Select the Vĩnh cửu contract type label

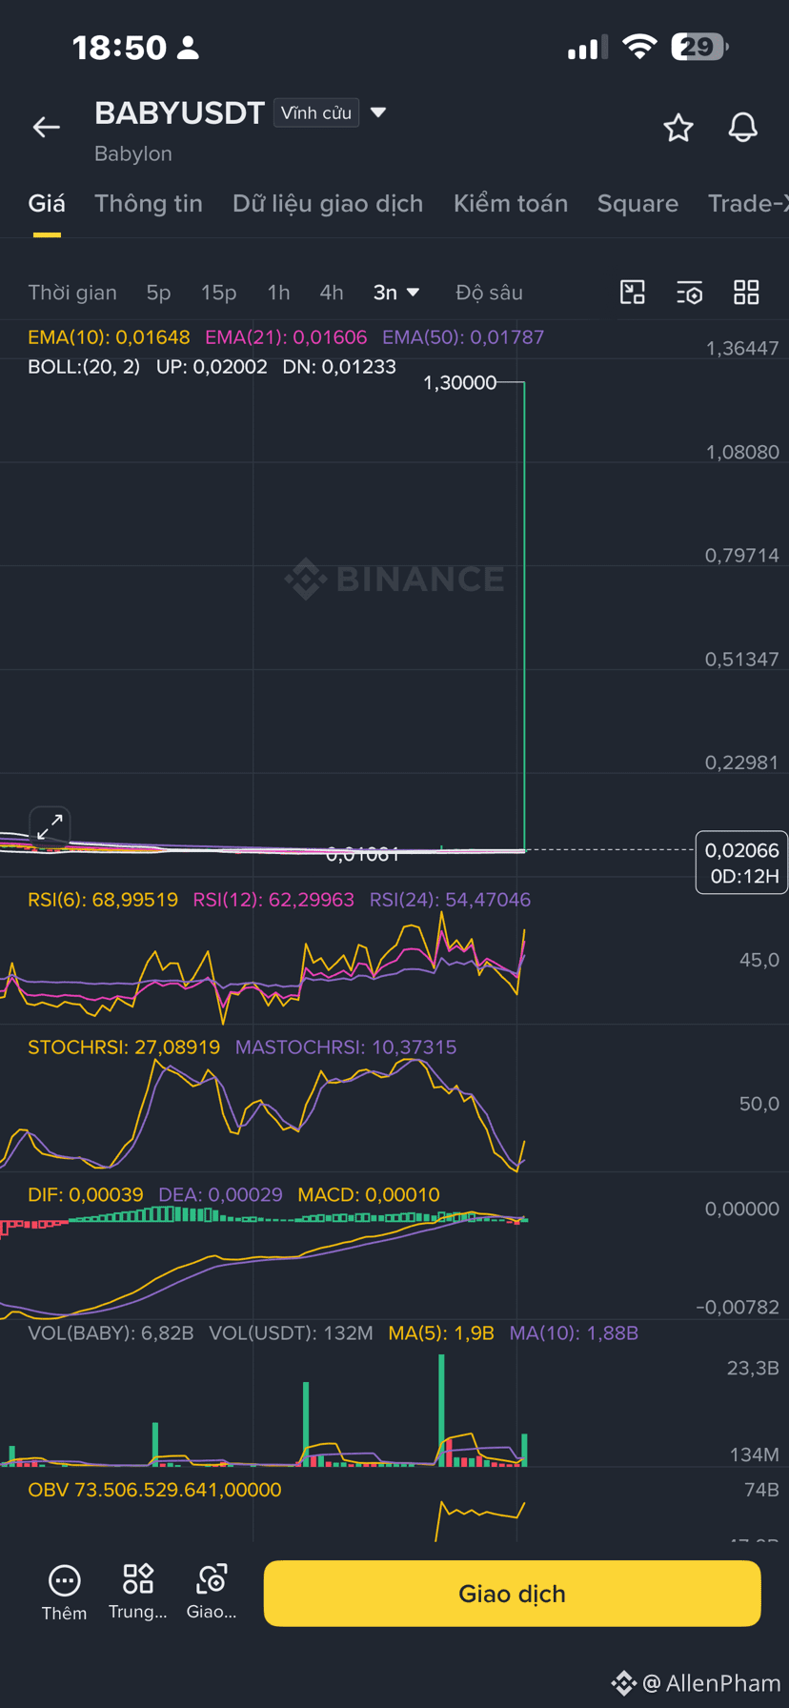316,112
